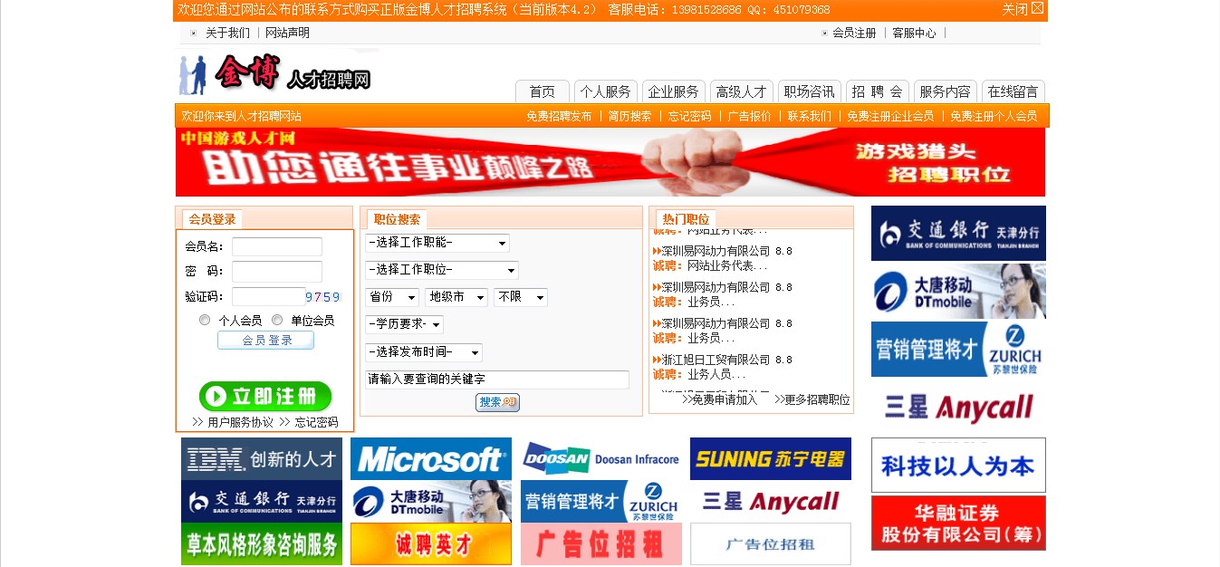Click 免费招聘发布 in the orange bar
1220x567 pixels.
[559, 116]
